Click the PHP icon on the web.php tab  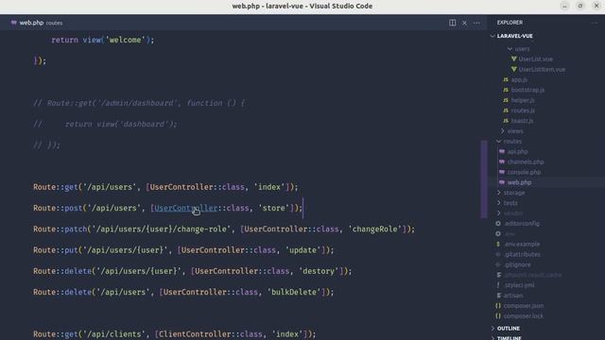click(14, 23)
